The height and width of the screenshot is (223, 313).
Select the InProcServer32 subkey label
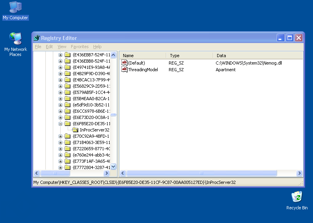95,130
